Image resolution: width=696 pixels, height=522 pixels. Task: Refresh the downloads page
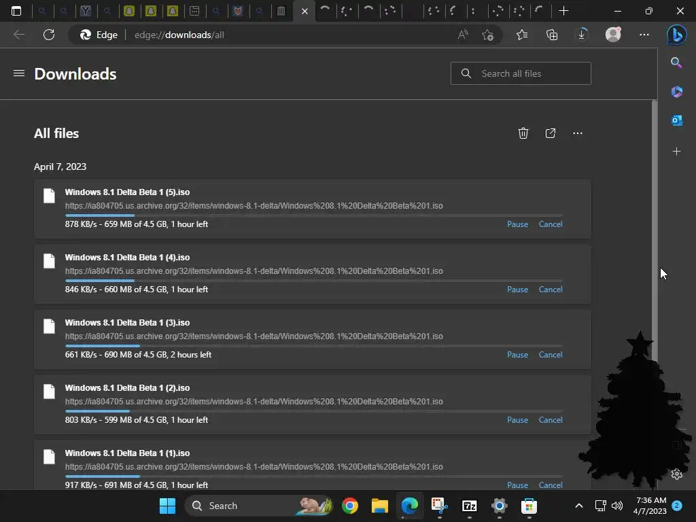(49, 35)
